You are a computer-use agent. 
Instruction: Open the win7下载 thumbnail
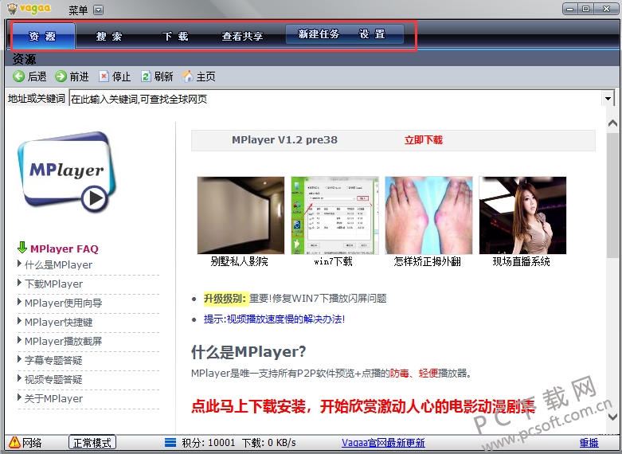(334, 215)
